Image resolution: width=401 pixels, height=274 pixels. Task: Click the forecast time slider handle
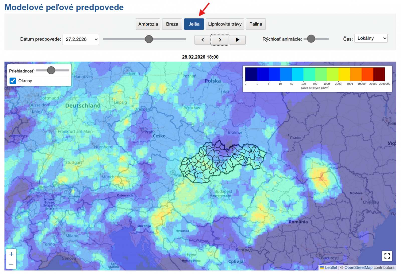[149, 39]
